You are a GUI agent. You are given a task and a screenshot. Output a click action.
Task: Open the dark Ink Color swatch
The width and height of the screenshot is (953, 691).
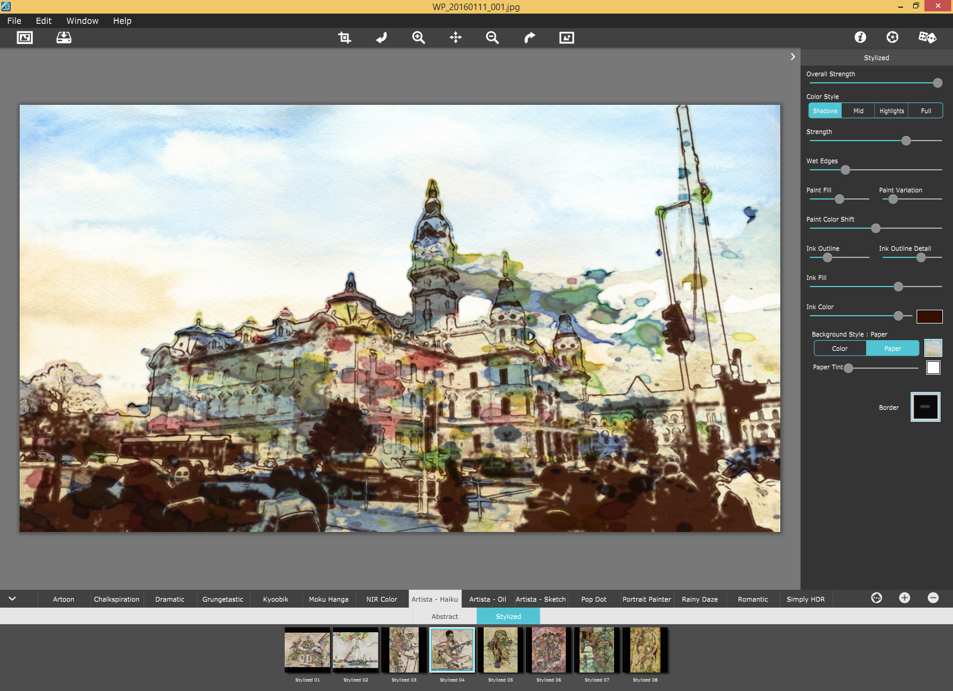929,316
